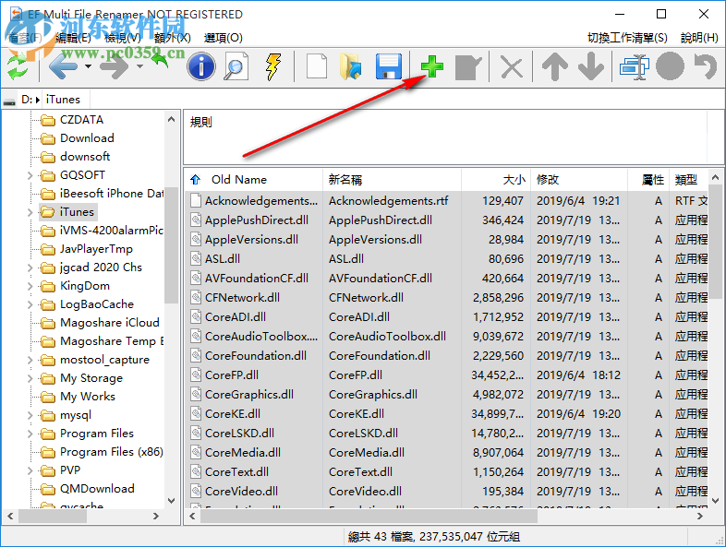
Task: Go back with the blue left arrow
Action: (62, 67)
